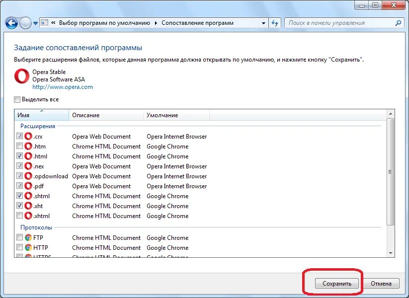The image size is (409, 298).
Task: Toggle the .crx checkbox
Action: pos(19,136)
